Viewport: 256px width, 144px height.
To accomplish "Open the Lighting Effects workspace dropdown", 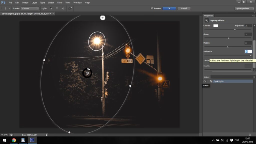I will pyautogui.click(x=244, y=8).
